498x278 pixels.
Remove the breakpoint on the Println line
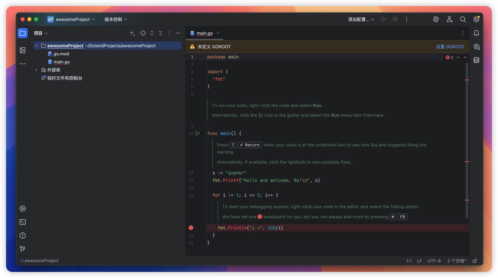tap(191, 228)
